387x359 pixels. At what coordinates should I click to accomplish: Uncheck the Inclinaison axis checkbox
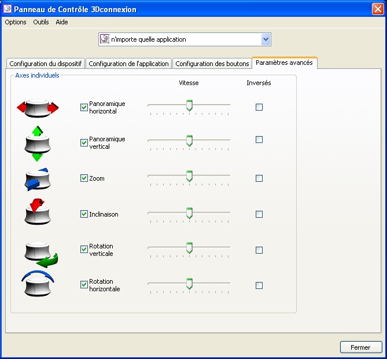click(x=84, y=214)
